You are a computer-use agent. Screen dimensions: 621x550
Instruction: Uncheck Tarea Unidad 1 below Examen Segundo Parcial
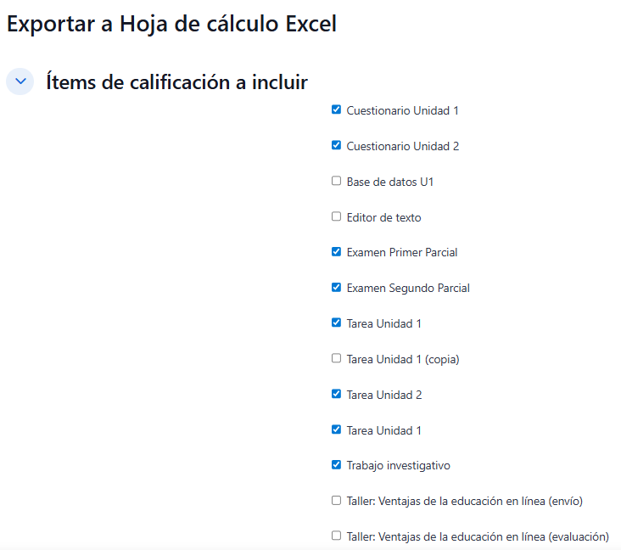coord(336,323)
